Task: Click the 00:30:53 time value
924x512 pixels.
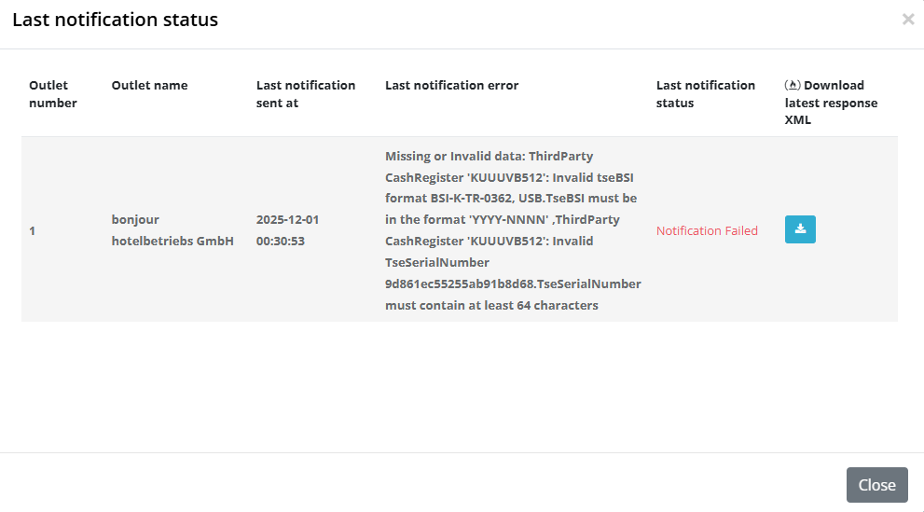Action: (x=281, y=242)
